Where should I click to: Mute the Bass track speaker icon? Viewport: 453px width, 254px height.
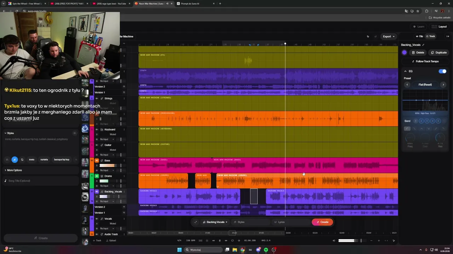pos(97,161)
